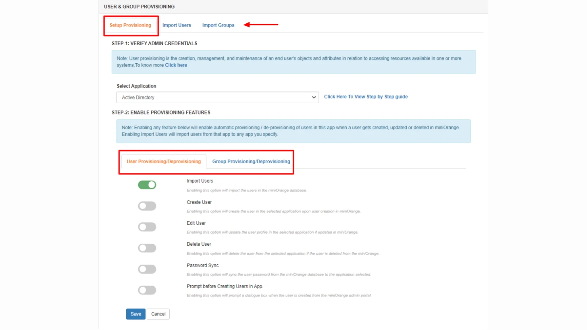Select the Setup Provisioning tab
The width and height of the screenshot is (587, 330).
click(x=131, y=25)
